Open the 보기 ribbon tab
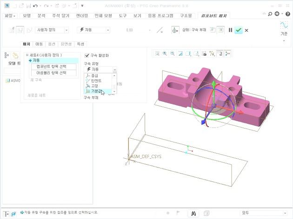The image size is (293, 219). coord(137,16)
